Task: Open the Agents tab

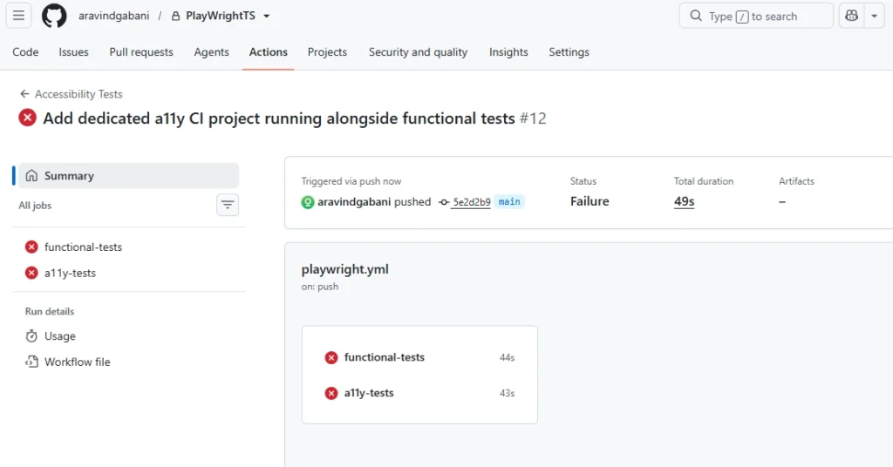Action: click(x=211, y=51)
